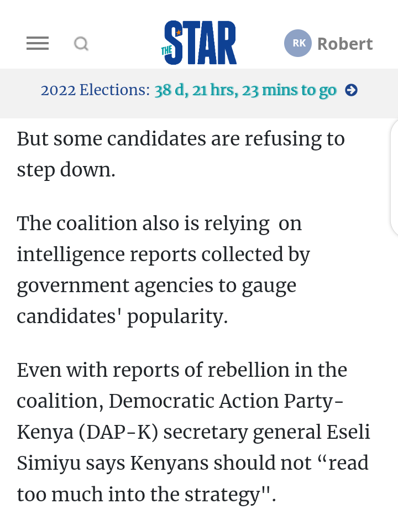Tap the paragraph about intelligence reports
The height and width of the screenshot is (519, 398).
click(163, 270)
